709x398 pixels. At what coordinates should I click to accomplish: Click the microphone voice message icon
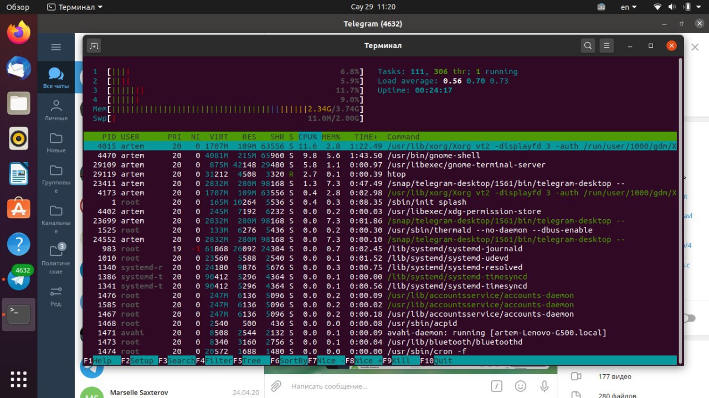click(x=544, y=386)
